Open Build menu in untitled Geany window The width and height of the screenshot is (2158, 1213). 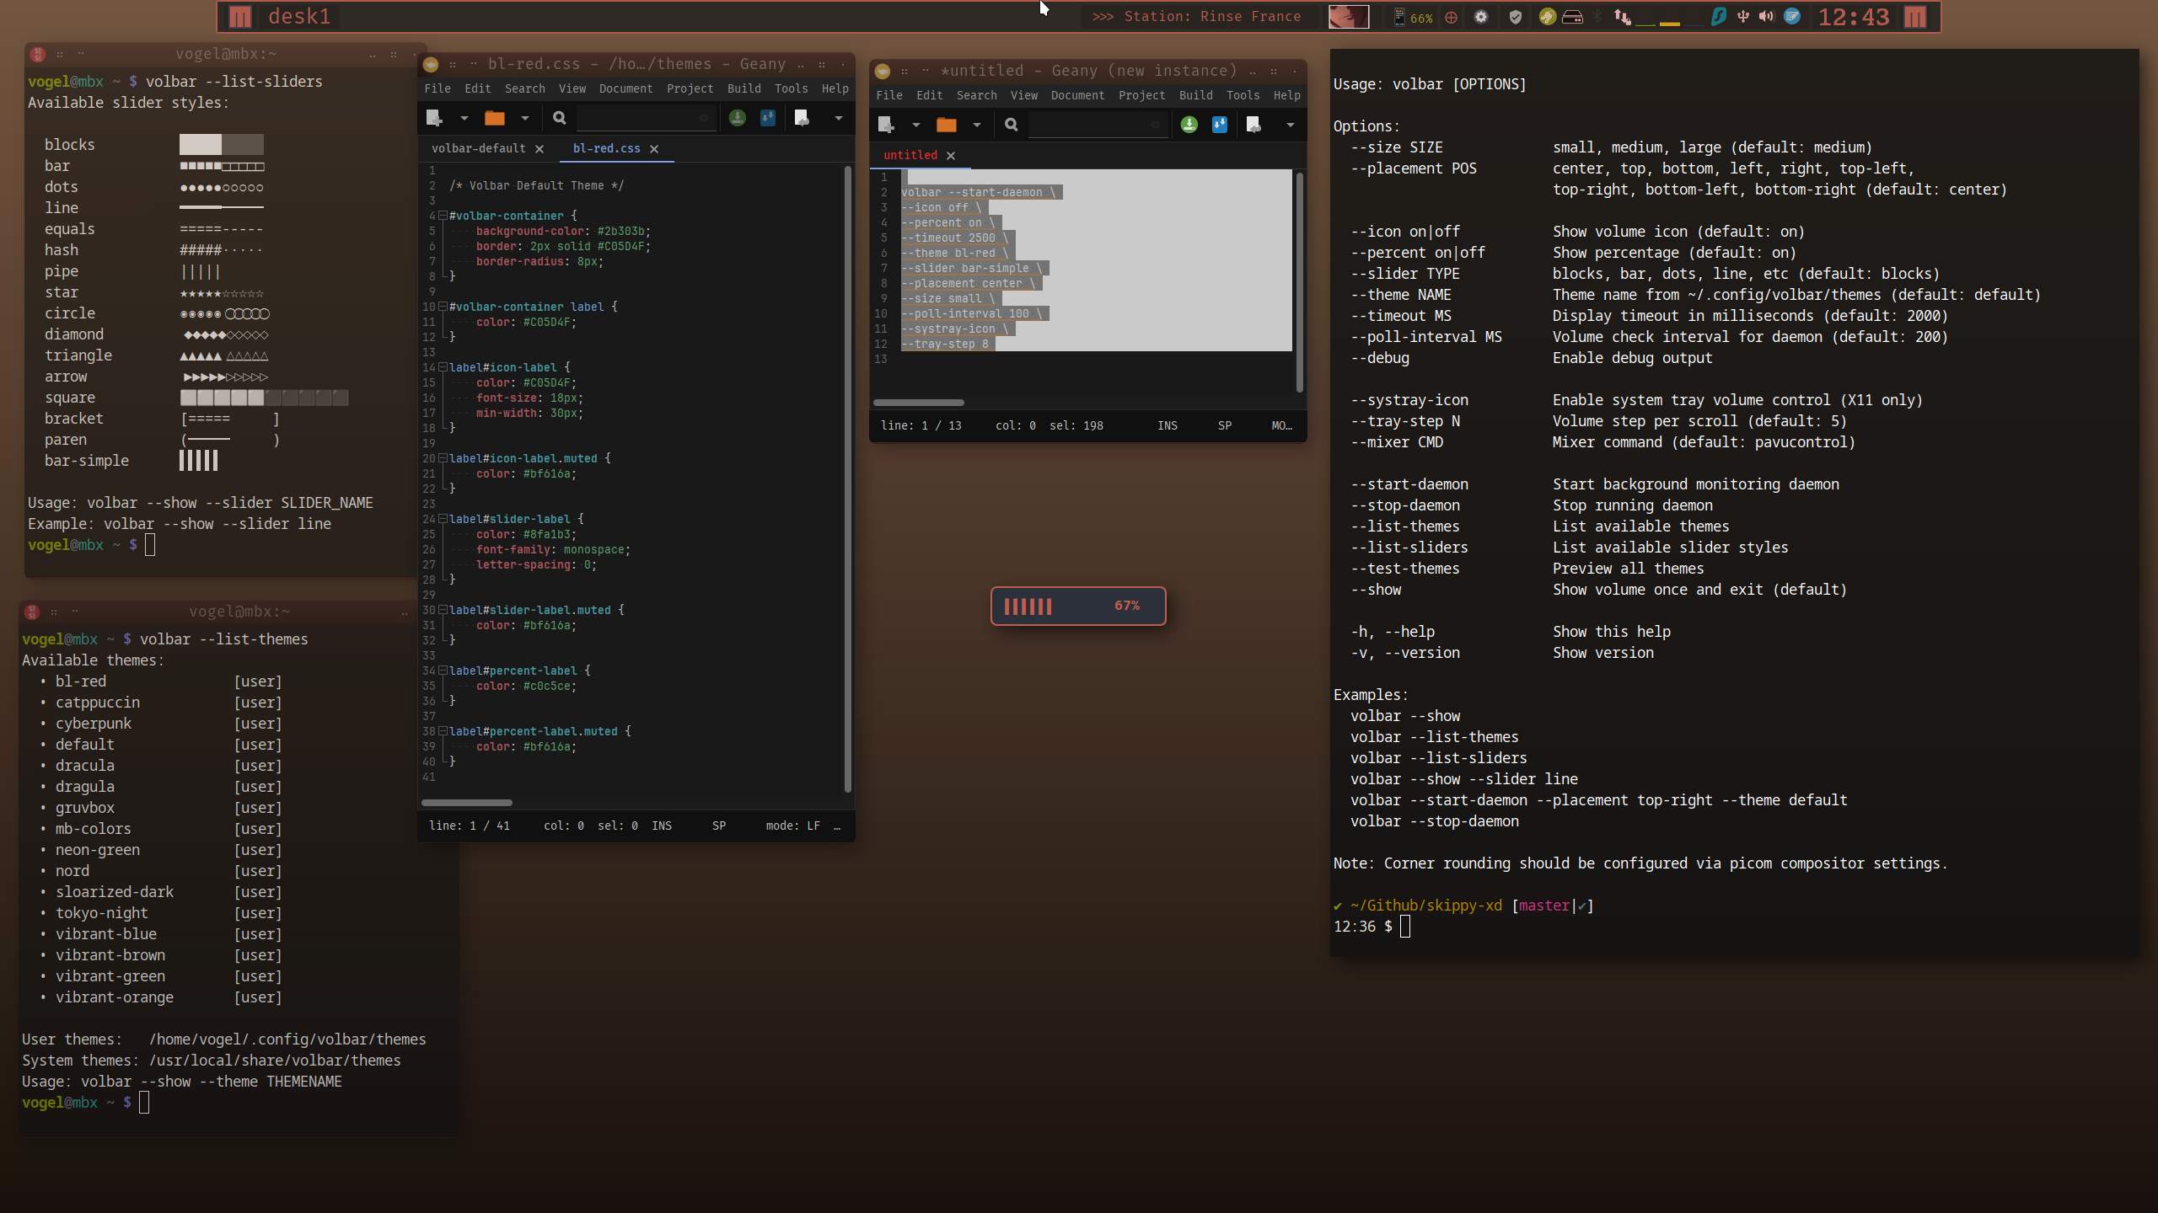pos(1195,95)
